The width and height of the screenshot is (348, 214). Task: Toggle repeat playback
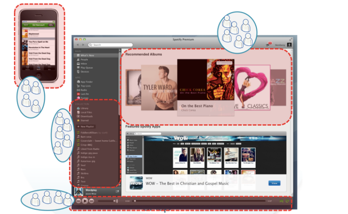coord(287,201)
